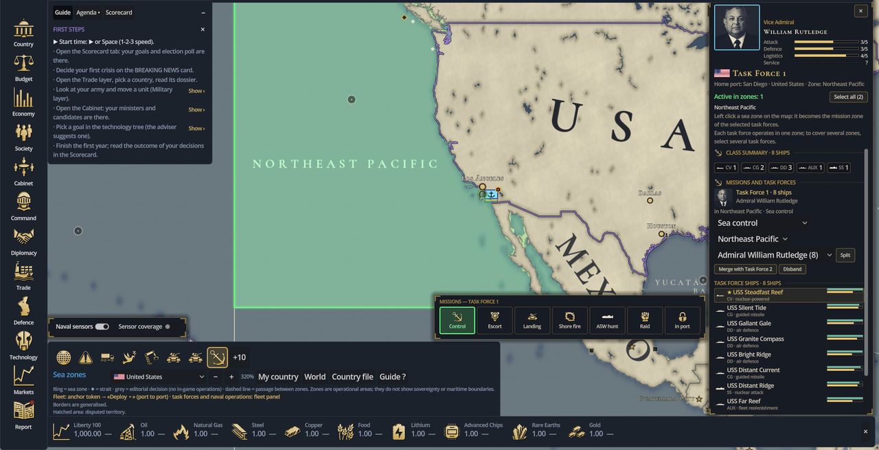Filter ships by CV class chip

[727, 168]
